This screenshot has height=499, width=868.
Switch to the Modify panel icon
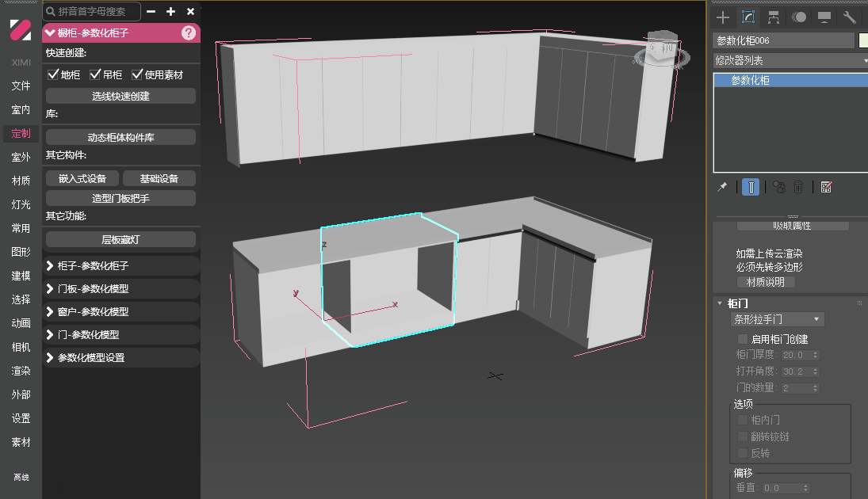tap(748, 17)
